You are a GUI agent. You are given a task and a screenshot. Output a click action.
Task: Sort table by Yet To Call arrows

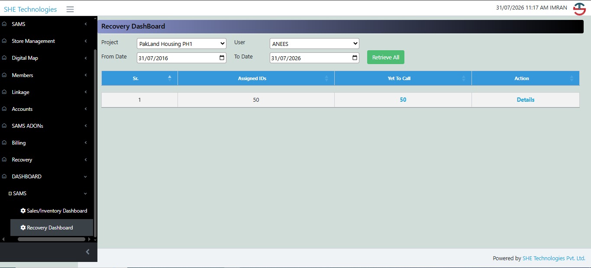(464, 78)
